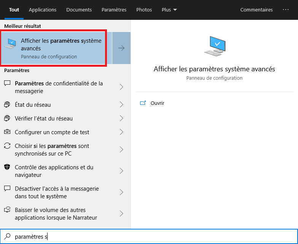Viewport: 298px width, 244px height.
Task: Switch to the Applications tab
Action: click(43, 10)
